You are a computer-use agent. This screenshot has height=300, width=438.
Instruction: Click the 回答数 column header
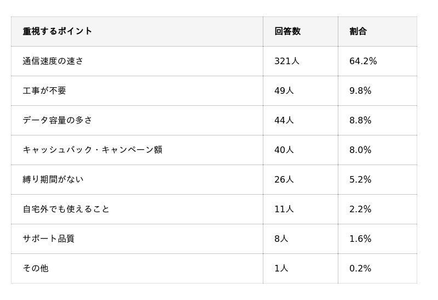(287, 31)
